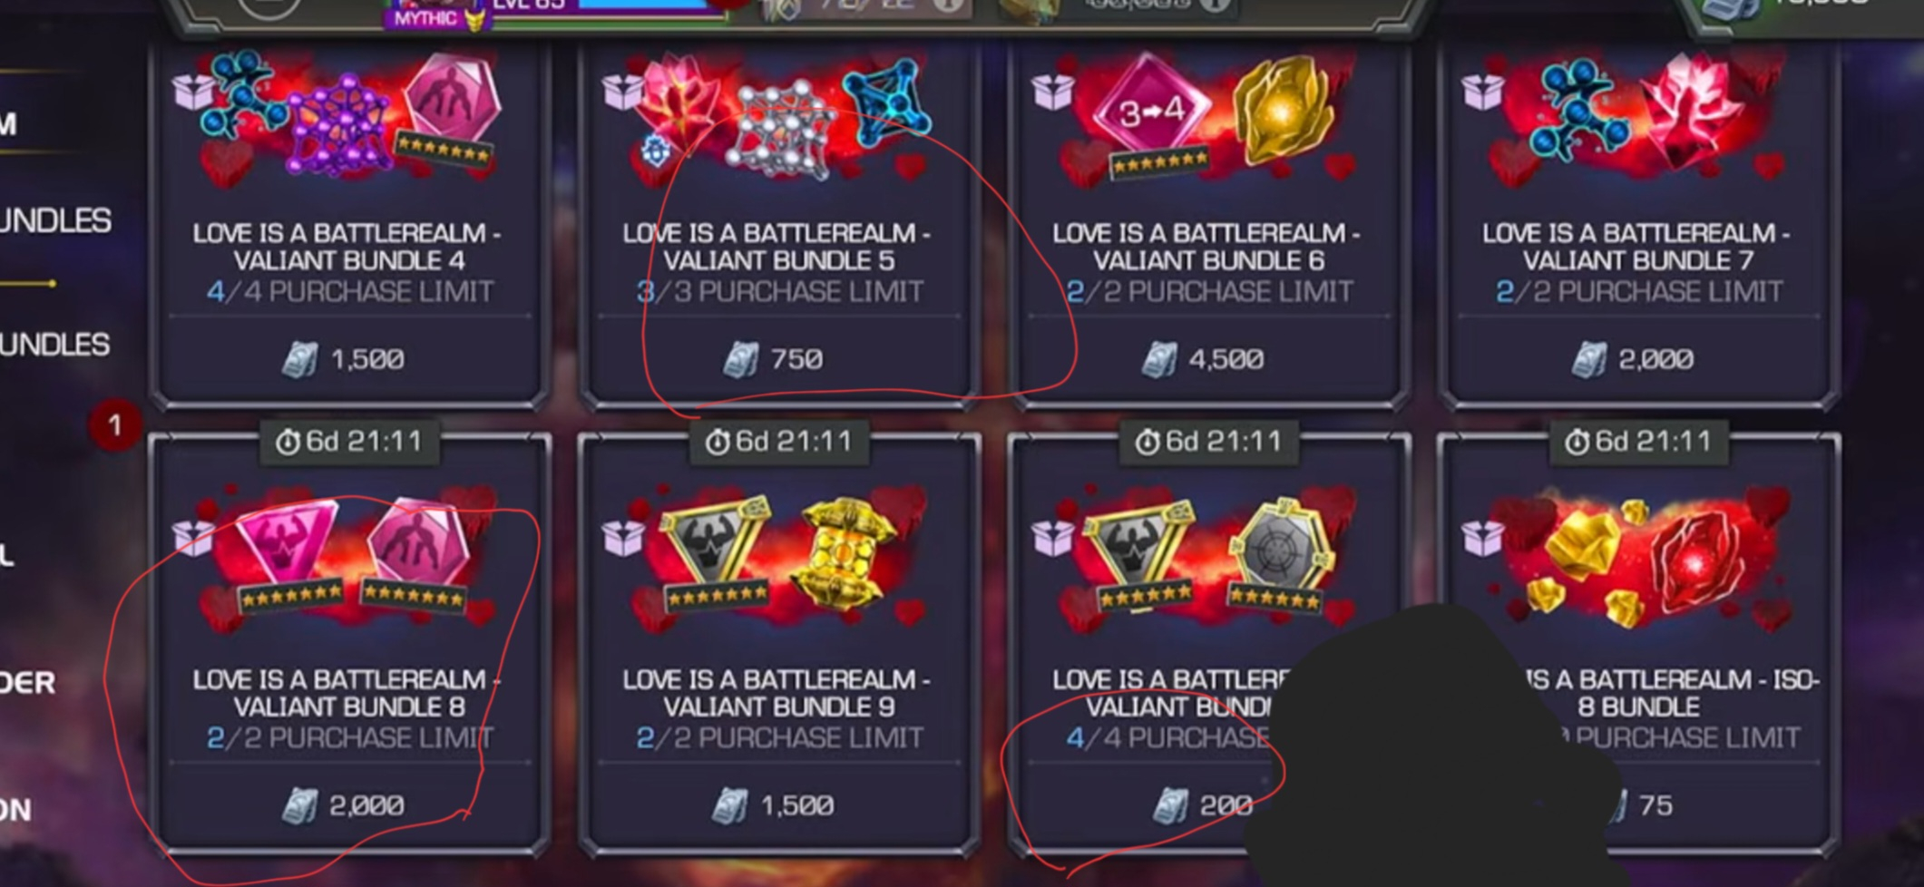Click the gift box icon on Bundle 7

click(x=1481, y=91)
